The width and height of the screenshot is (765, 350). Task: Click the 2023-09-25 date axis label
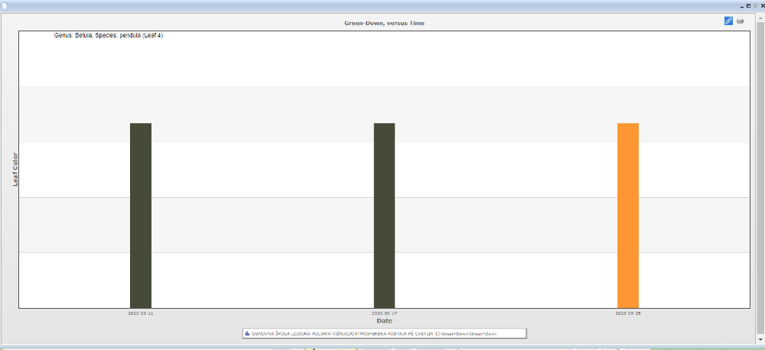[x=627, y=313]
